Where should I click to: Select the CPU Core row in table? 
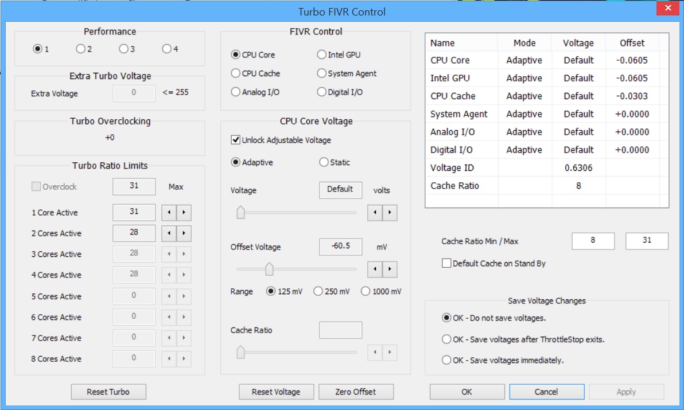(x=547, y=60)
